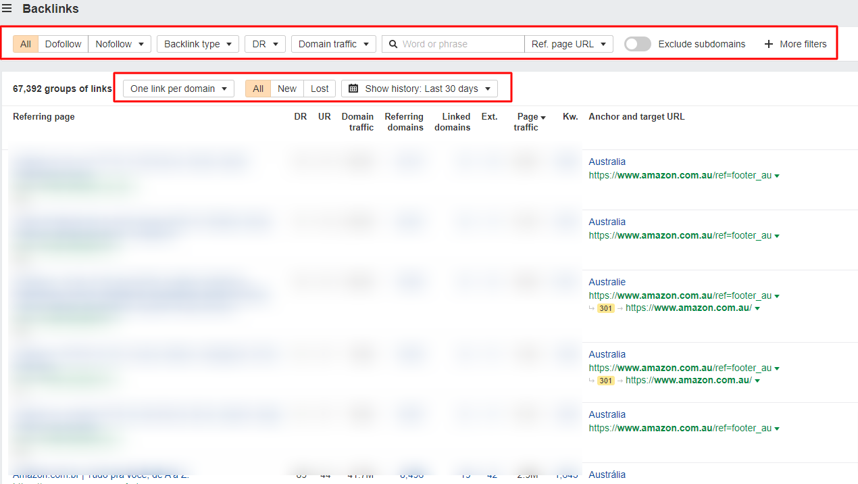Open the DR filter dropdown
This screenshot has width=858, height=484.
[265, 44]
